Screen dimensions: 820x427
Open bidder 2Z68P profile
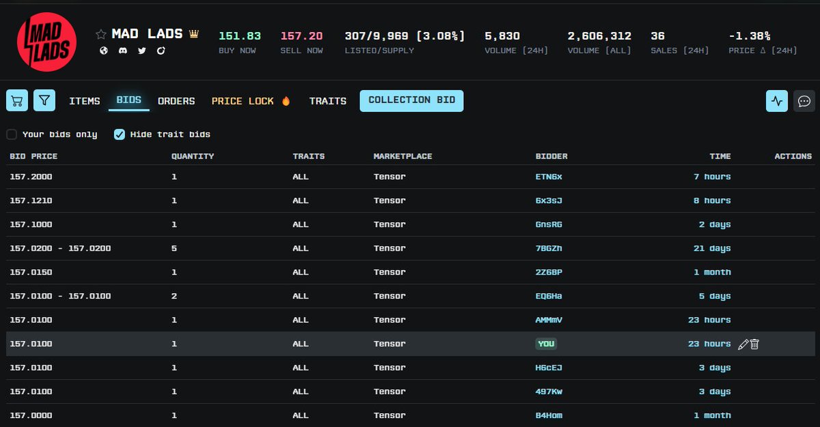(549, 273)
